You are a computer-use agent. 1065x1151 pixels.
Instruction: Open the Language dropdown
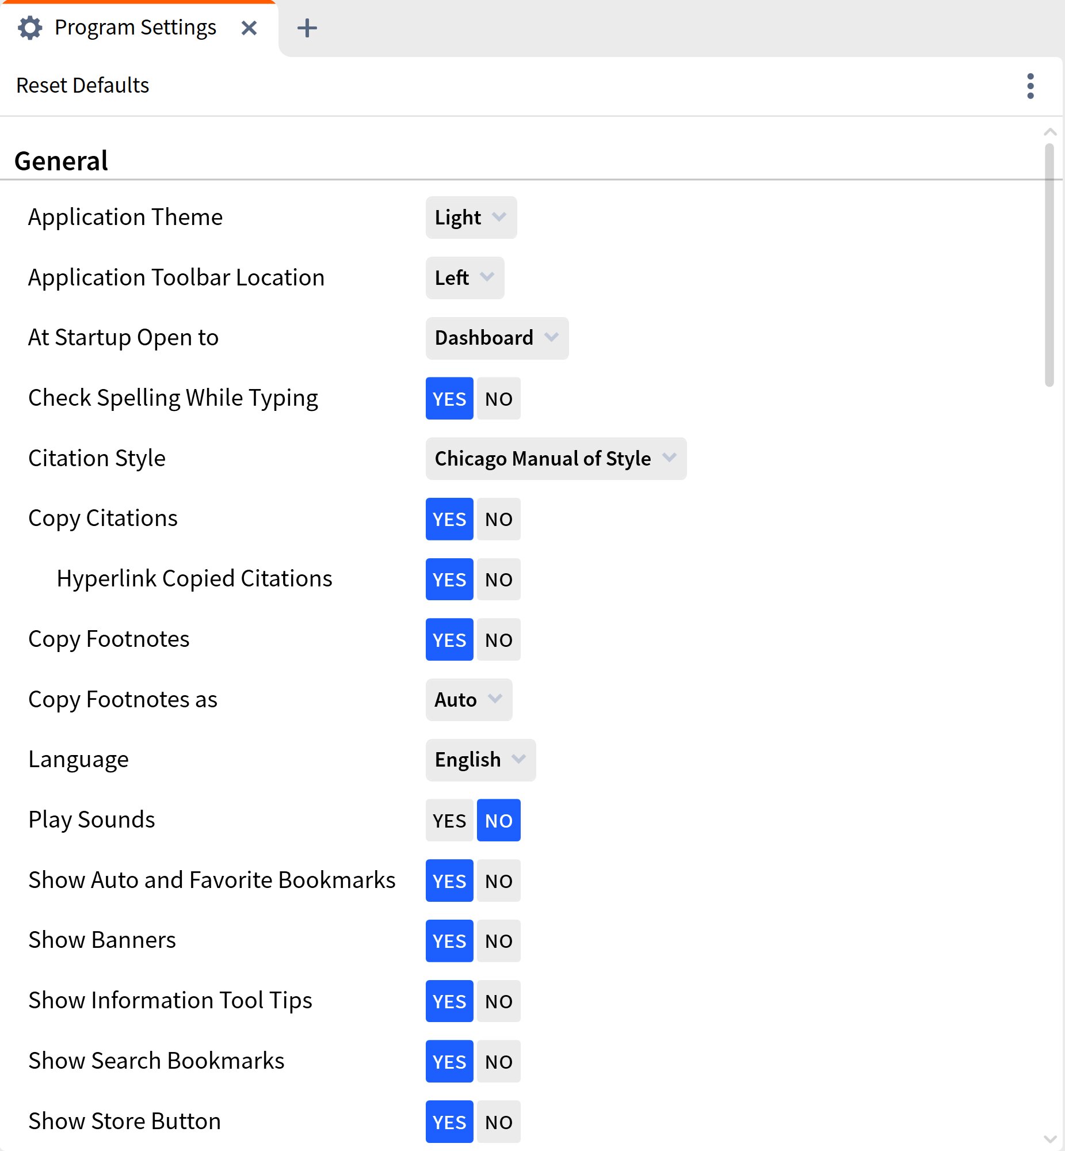click(479, 760)
